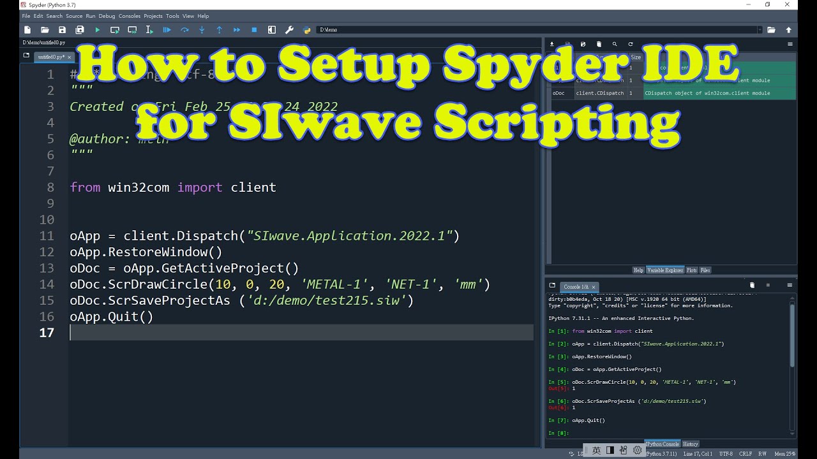
Task: Step over the current line in debugger
Action: (184, 30)
